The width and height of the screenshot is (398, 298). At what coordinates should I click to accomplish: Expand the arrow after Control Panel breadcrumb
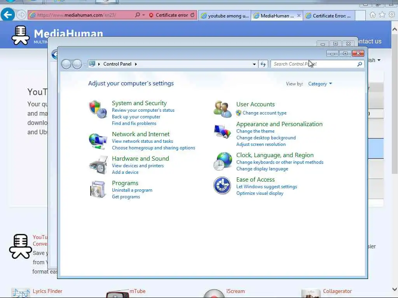pyautogui.click(x=136, y=64)
